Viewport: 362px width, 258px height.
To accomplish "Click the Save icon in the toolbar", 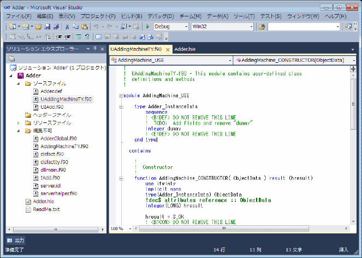I will pos(48,26).
